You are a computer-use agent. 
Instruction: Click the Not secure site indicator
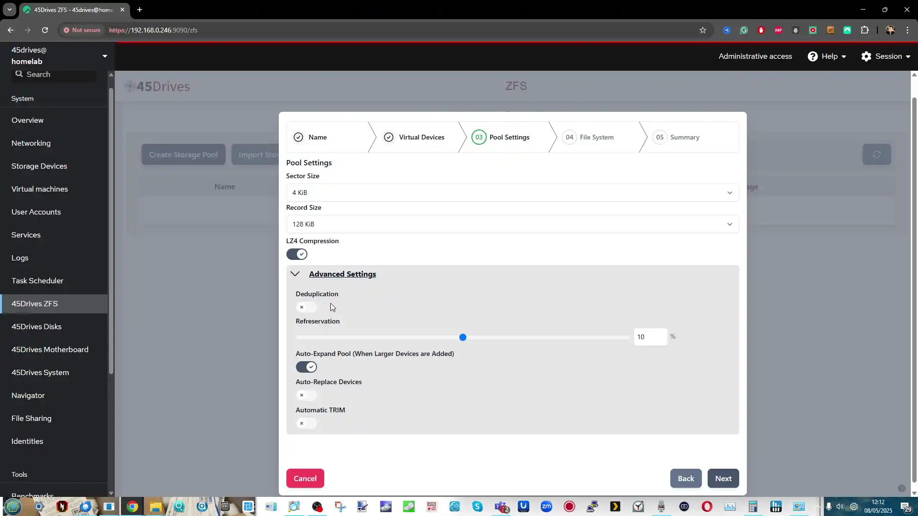click(x=82, y=30)
